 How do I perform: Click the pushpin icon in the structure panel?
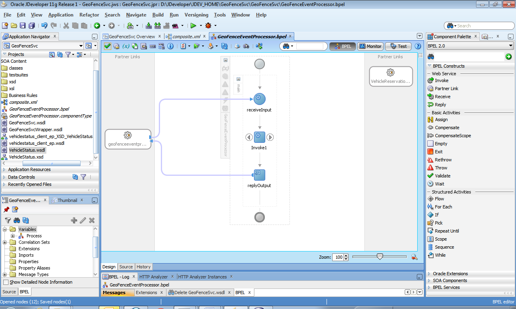pyautogui.click(x=6, y=209)
